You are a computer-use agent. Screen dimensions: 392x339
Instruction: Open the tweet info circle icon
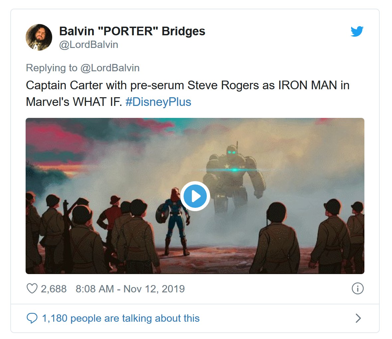click(357, 288)
